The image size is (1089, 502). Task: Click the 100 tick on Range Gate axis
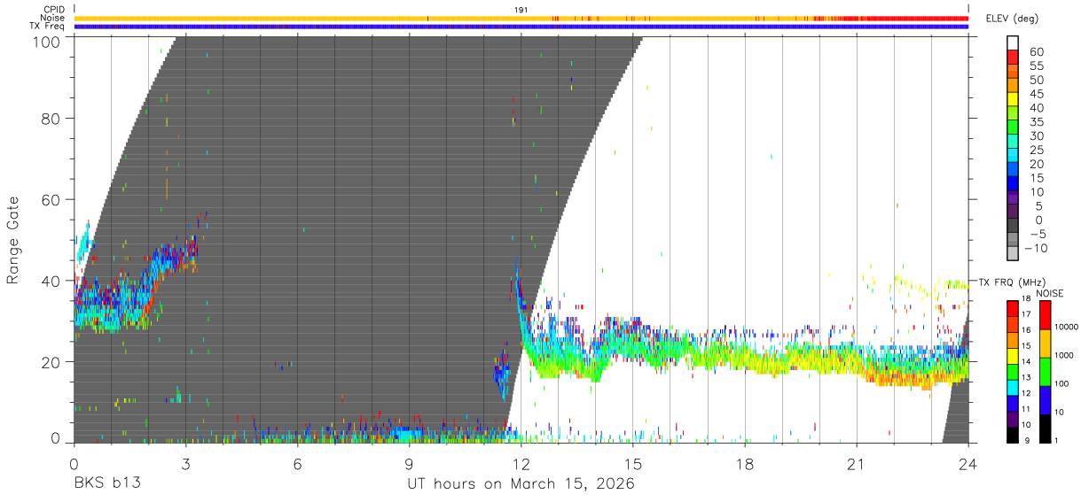pyautogui.click(x=47, y=41)
